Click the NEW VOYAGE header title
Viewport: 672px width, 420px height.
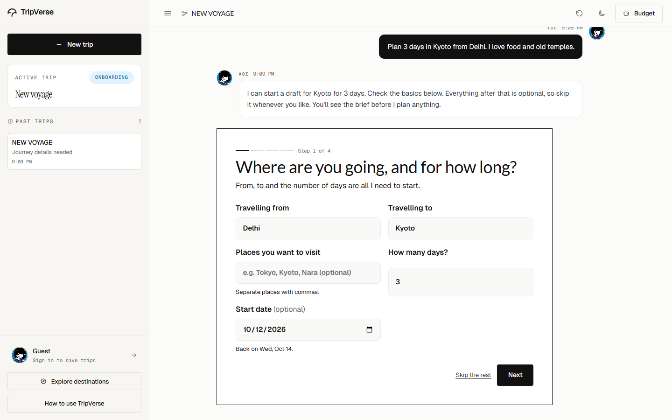[213, 14]
